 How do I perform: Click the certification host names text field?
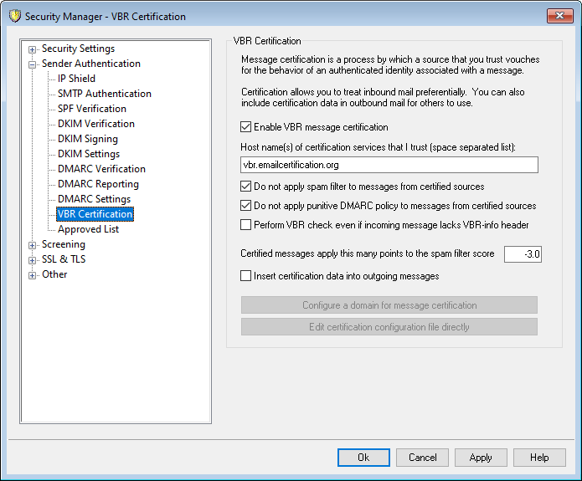389,165
